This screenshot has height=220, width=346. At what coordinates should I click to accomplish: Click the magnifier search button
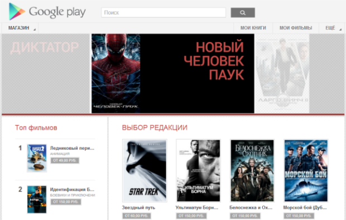click(243, 13)
